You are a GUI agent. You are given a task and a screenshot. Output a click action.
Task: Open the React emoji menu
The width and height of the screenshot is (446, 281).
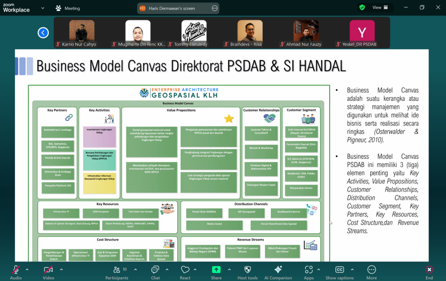click(185, 271)
